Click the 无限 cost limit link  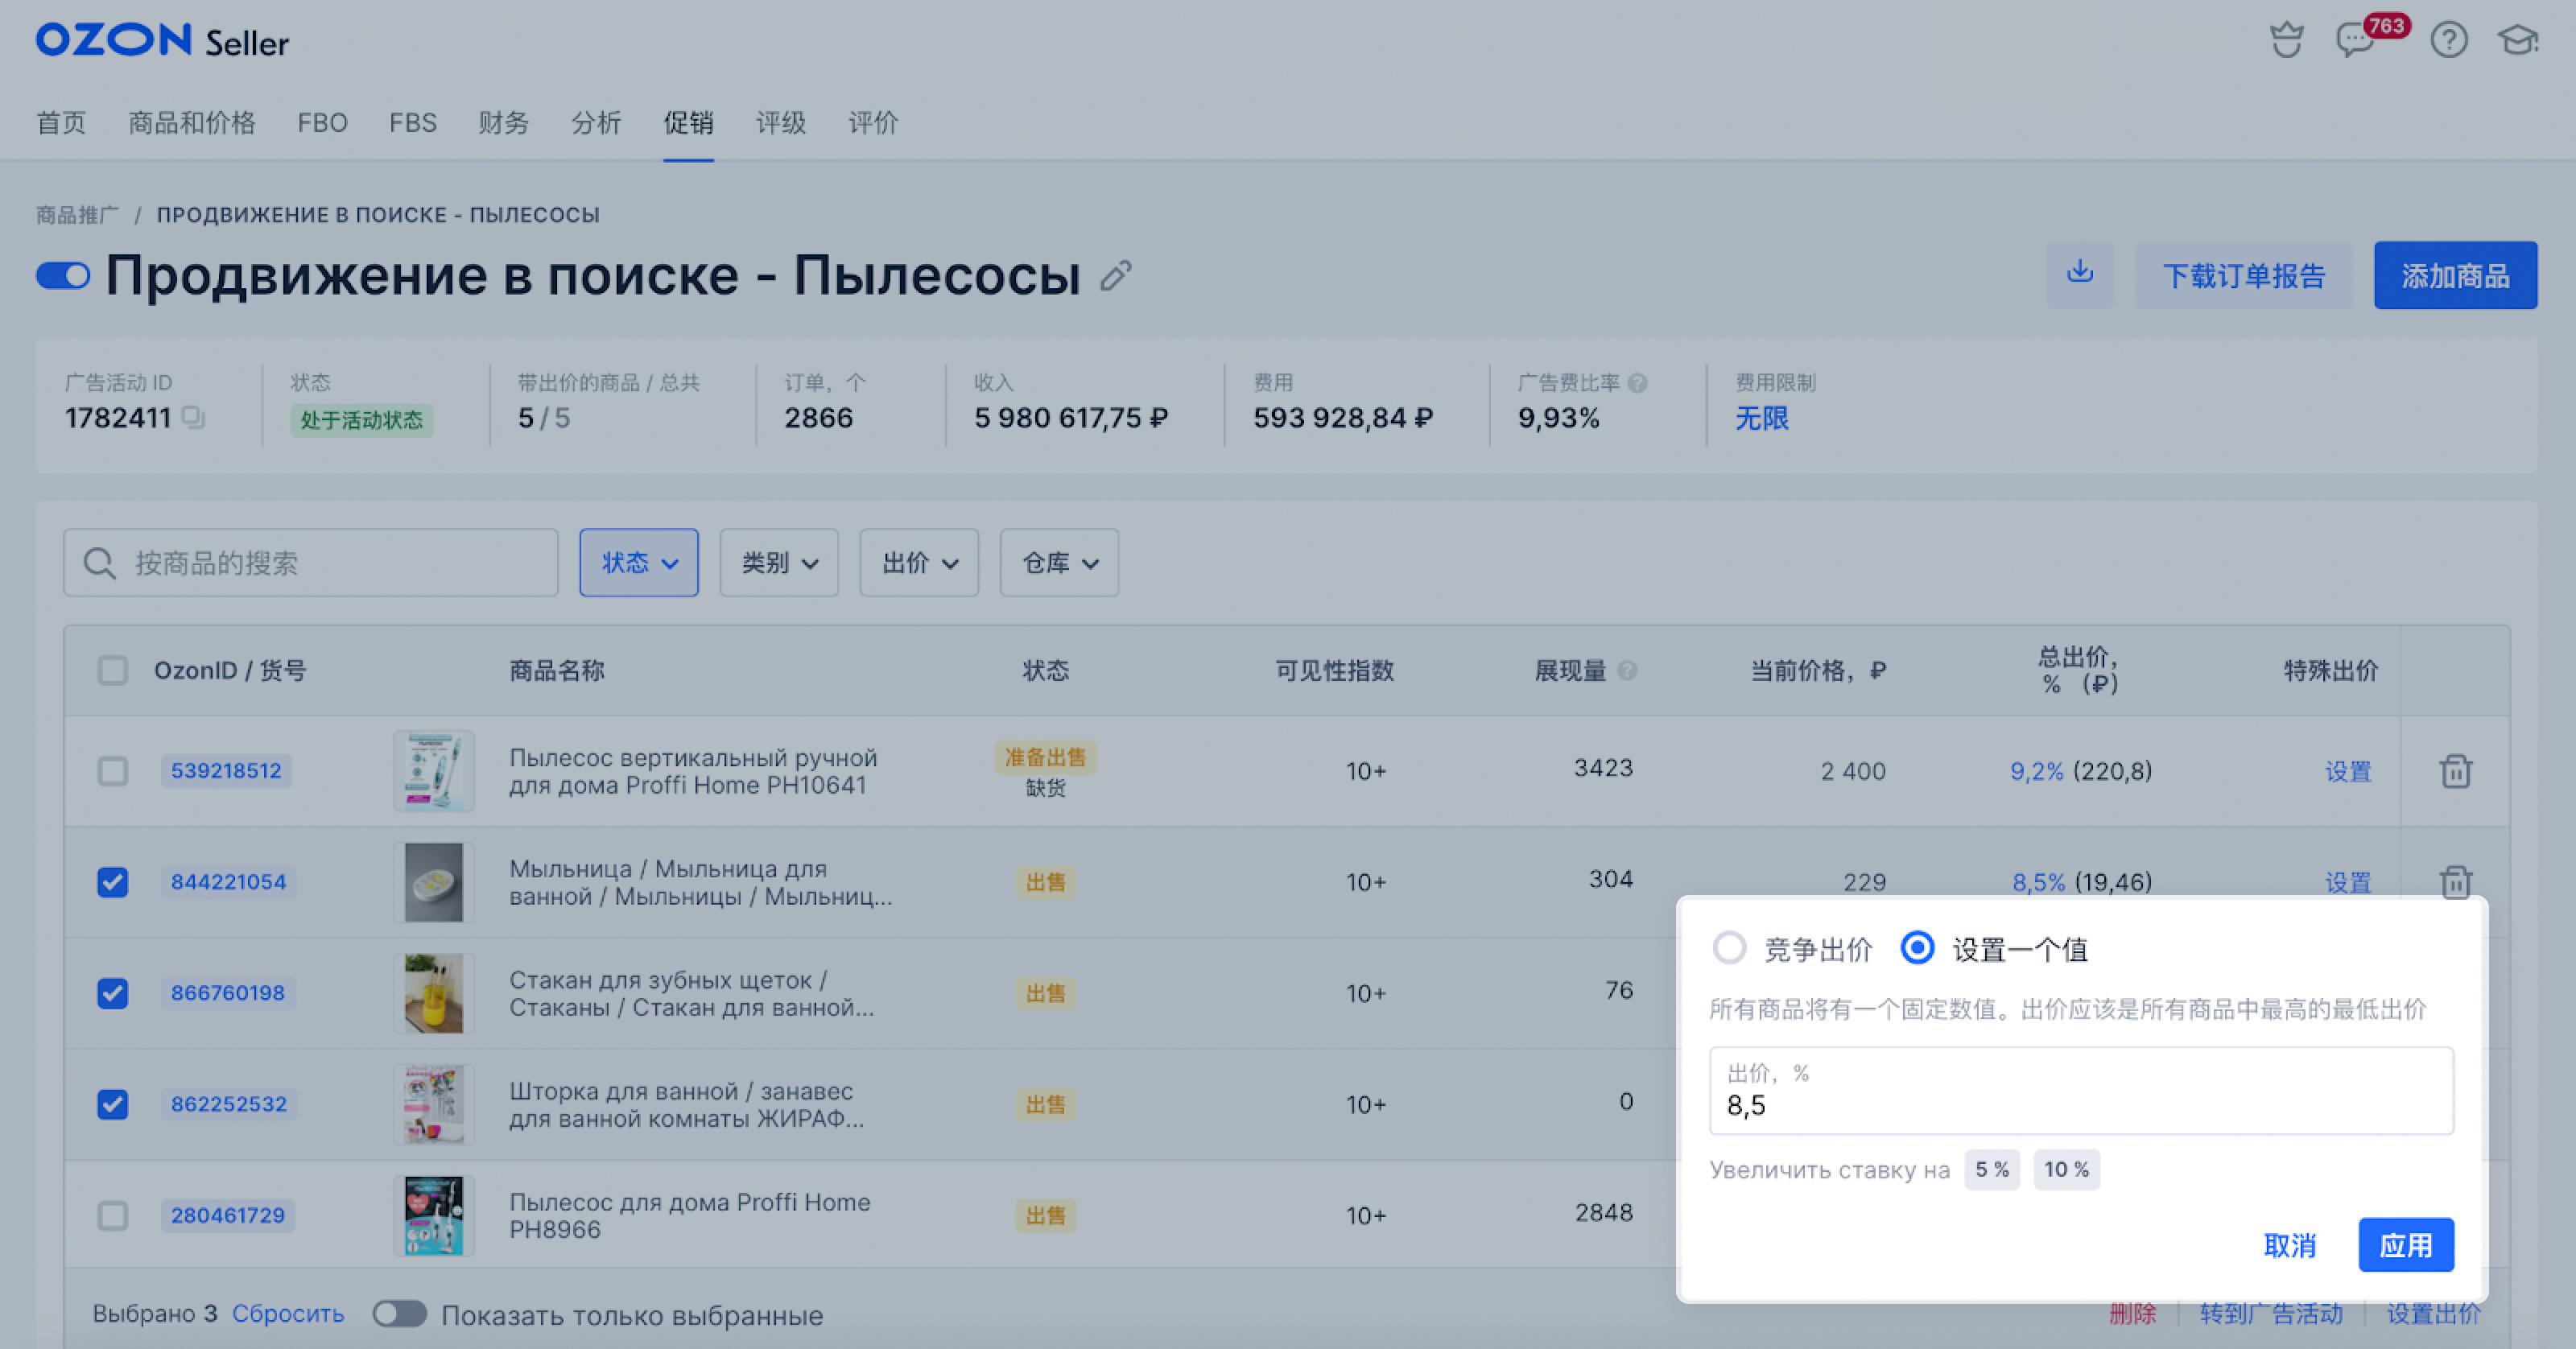tap(1761, 418)
